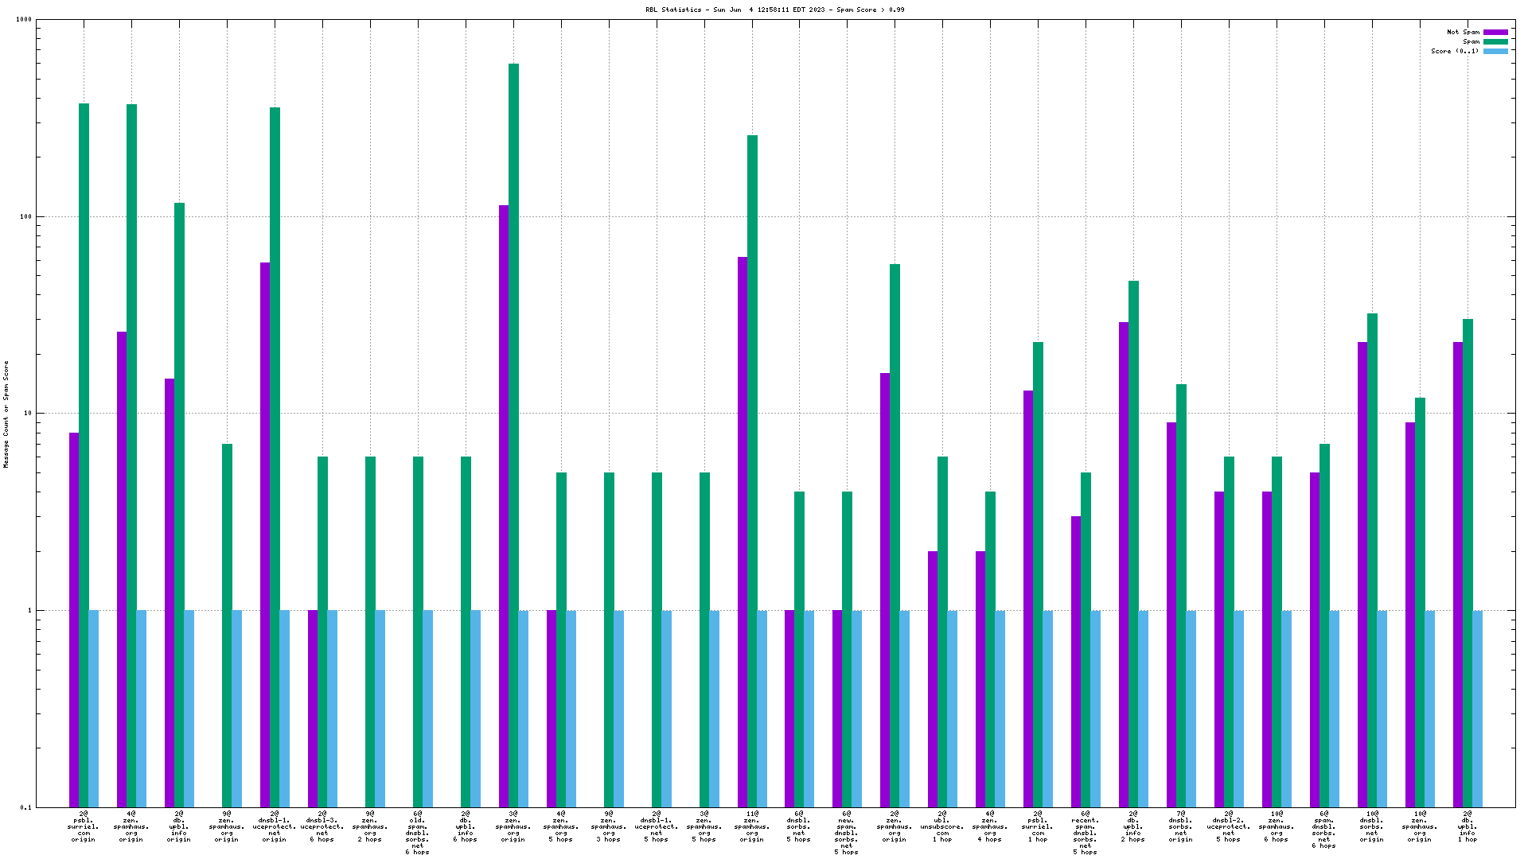Click the blue Score legend swatch
Viewport: 1528px width, 859px height.
point(1495,51)
